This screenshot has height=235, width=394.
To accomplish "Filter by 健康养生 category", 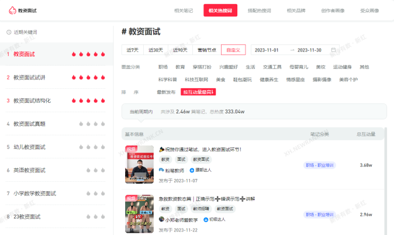I will [269, 80].
